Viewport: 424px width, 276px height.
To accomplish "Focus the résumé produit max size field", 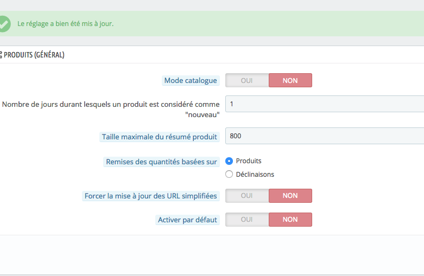I will (x=325, y=136).
